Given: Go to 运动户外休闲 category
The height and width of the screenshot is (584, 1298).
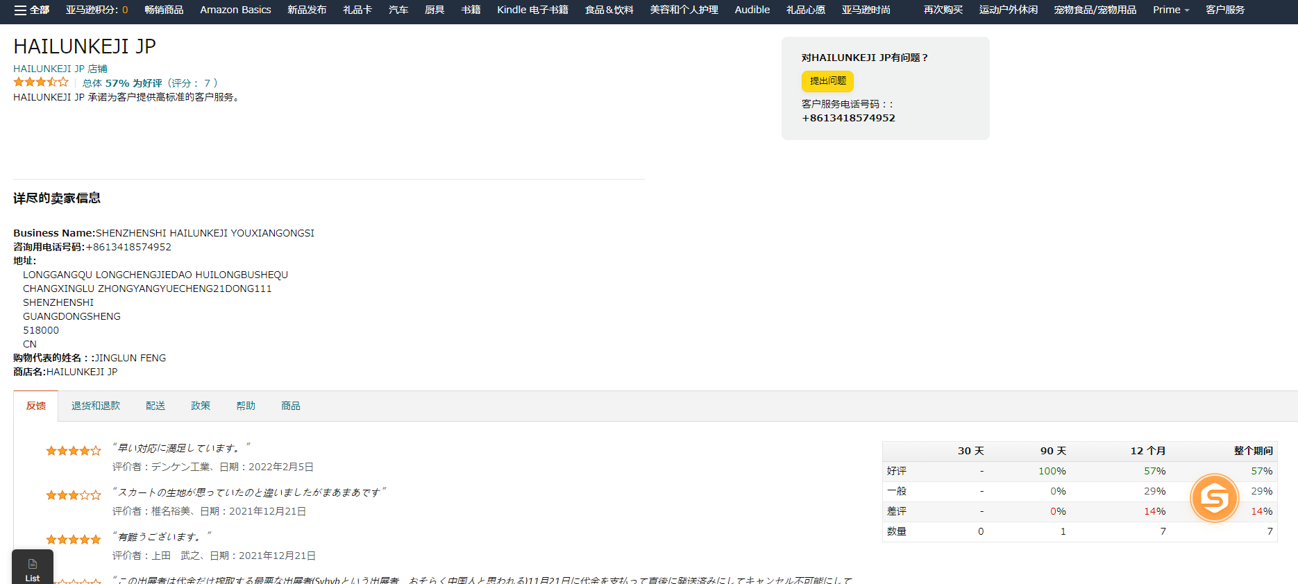Looking at the screenshot, I should pos(1009,10).
